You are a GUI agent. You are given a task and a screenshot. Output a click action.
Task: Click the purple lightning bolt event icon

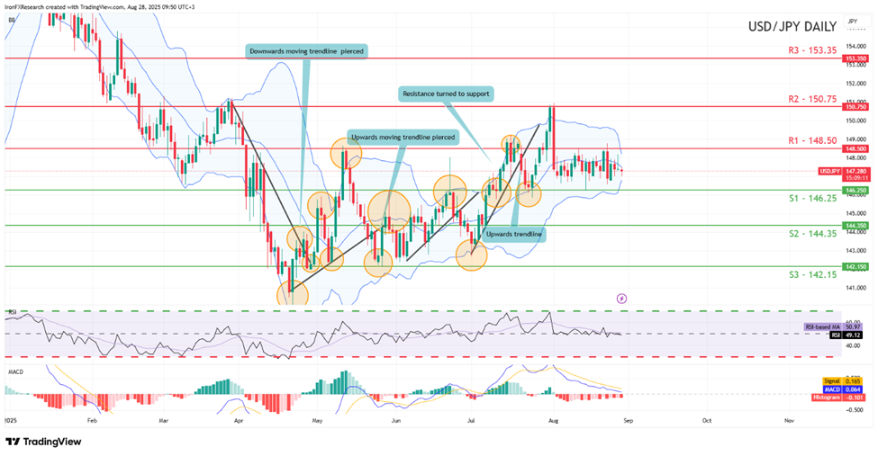pos(621,298)
